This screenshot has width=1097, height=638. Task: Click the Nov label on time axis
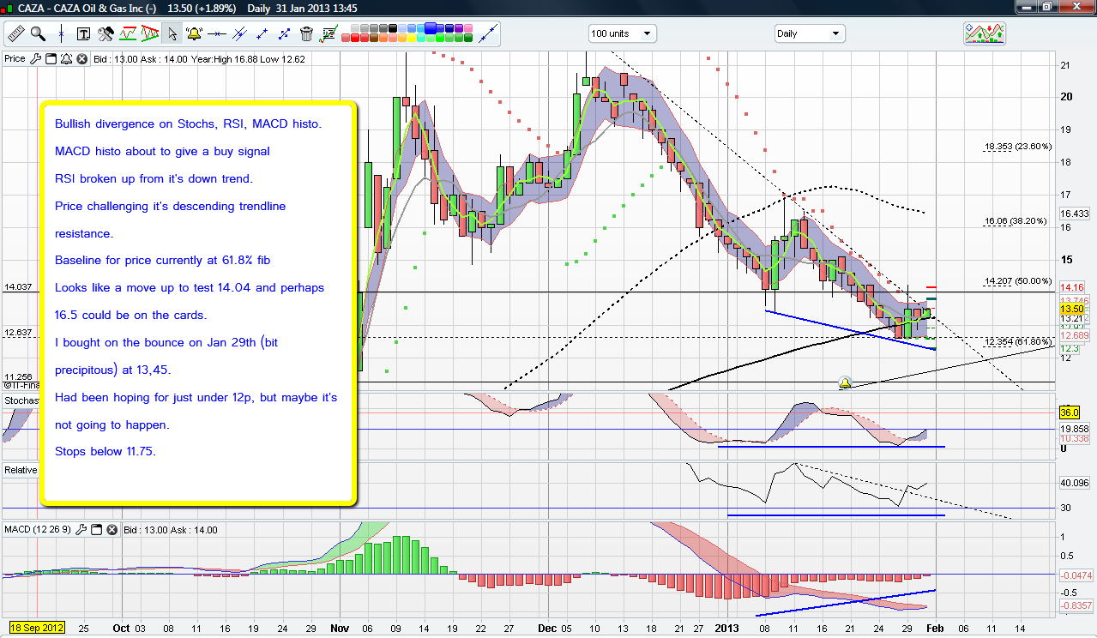[341, 628]
